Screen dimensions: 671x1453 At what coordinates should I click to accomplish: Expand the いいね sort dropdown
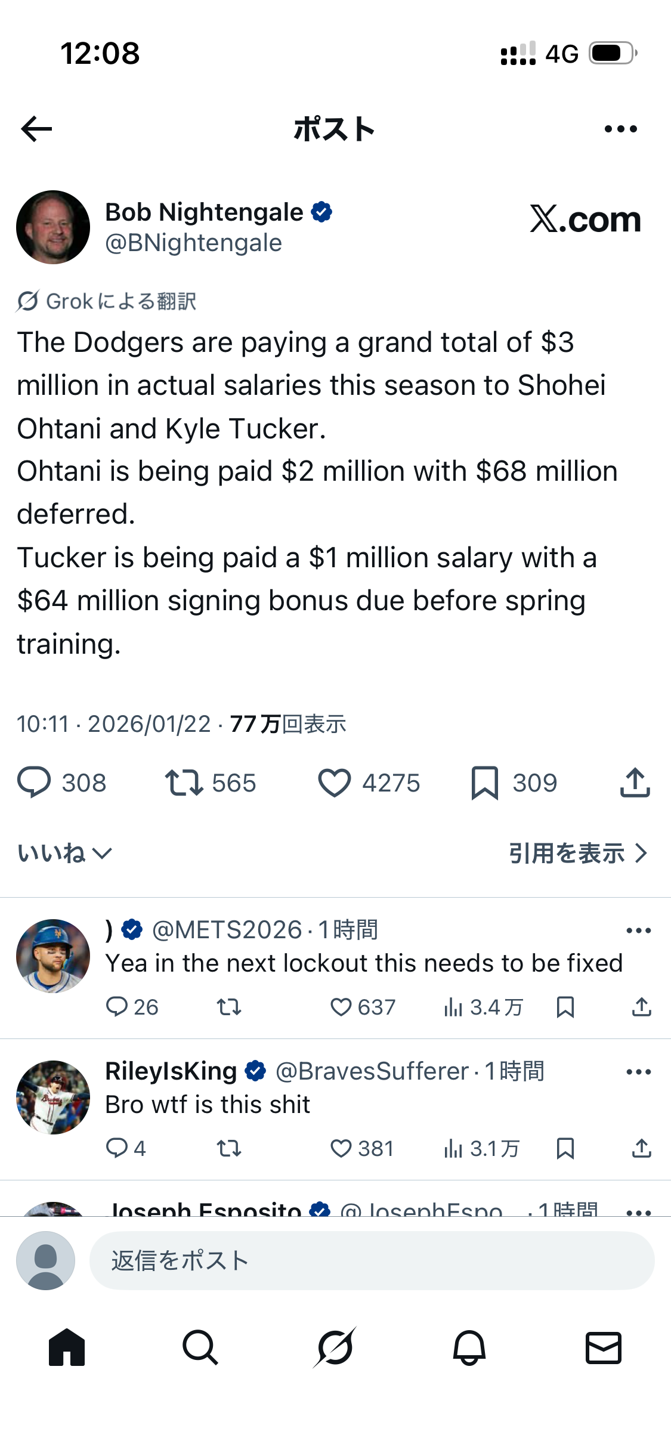tap(64, 853)
